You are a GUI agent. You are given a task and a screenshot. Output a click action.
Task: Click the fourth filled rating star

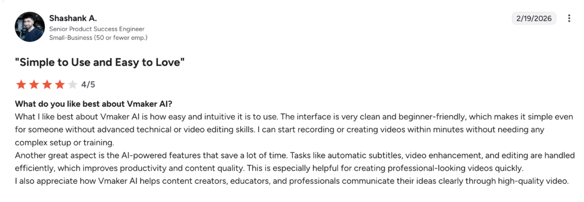tap(60, 84)
